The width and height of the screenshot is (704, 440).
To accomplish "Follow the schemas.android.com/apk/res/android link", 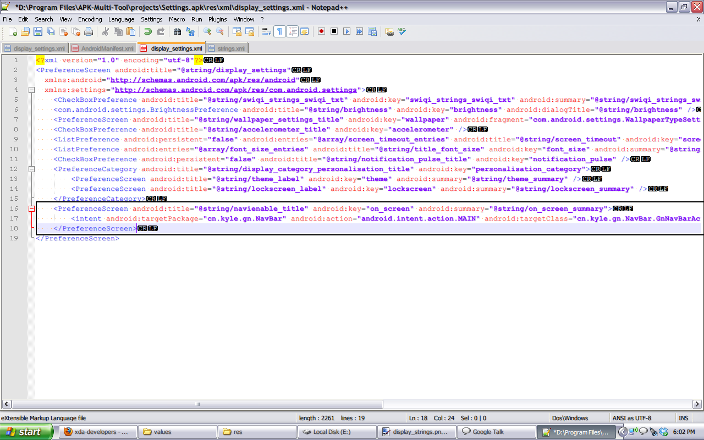I will [x=203, y=80].
